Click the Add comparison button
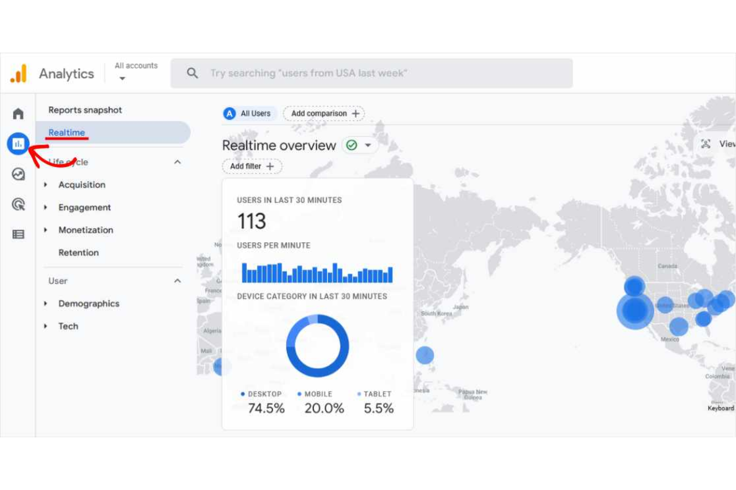Viewport: 736px width, 490px height. [324, 113]
